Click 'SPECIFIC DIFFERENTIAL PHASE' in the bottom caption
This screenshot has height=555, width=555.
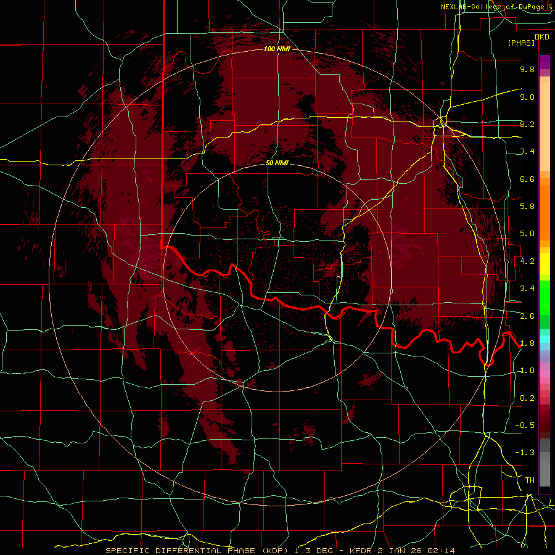(x=180, y=551)
